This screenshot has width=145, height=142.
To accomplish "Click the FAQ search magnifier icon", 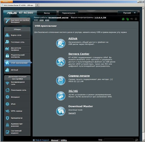I will coord(137,140).
